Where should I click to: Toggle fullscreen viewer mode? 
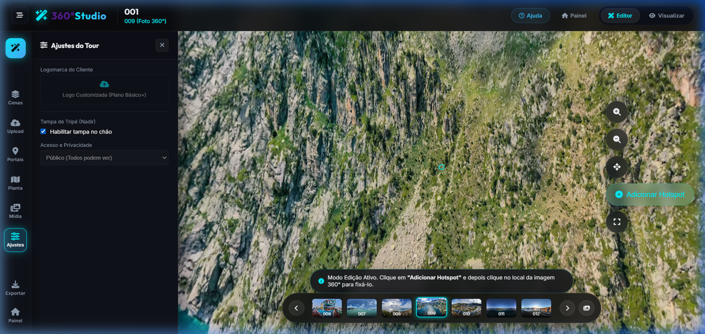(617, 222)
